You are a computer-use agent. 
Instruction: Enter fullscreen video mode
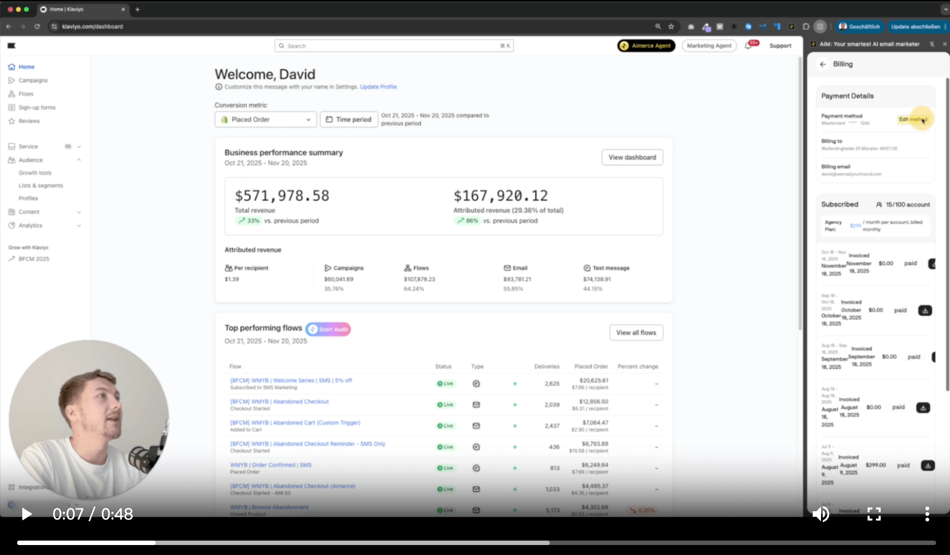[874, 514]
